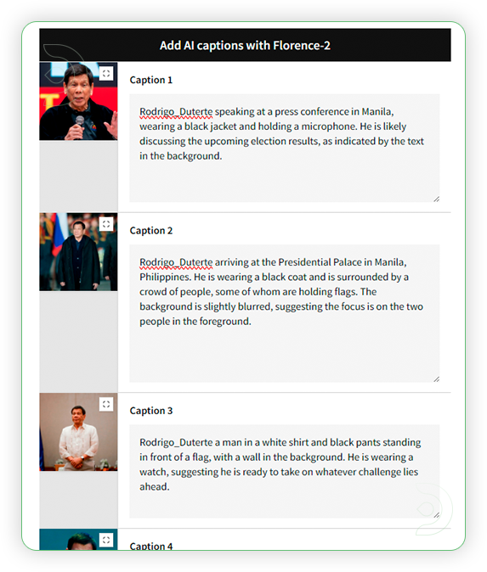Open fullscreen view of the white shirt photo
Screen dimensions: 487x572
pos(106,404)
